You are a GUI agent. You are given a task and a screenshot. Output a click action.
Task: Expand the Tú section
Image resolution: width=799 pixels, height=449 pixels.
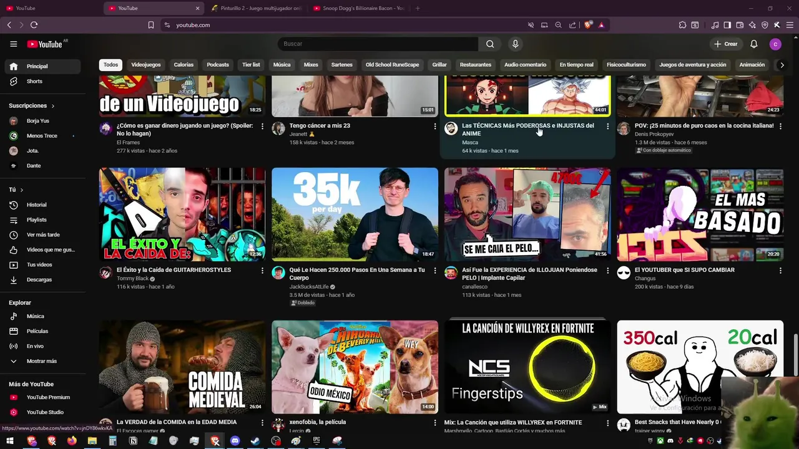tap(16, 190)
